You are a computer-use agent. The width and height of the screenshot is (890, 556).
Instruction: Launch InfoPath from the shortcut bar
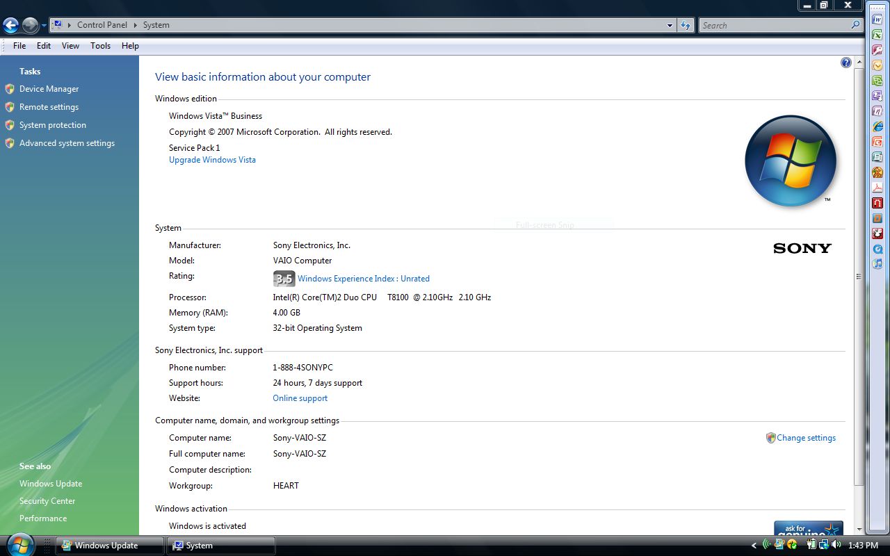[x=877, y=96]
